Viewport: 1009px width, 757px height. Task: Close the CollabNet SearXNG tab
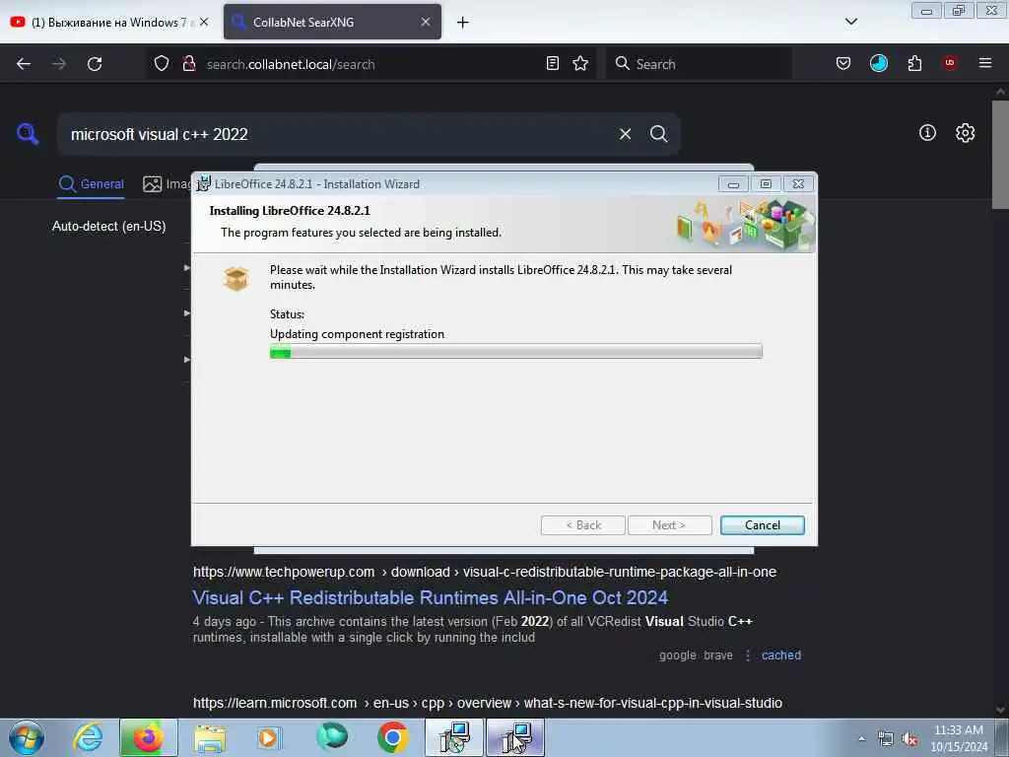click(426, 22)
